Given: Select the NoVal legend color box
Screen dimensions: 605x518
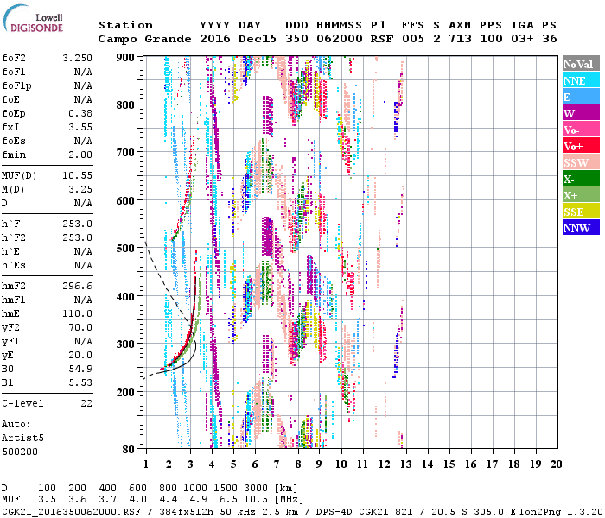Looking at the screenshot, I should [x=581, y=64].
